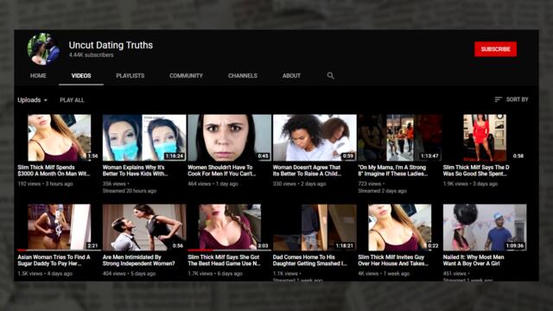Open title 'Slim Thick Milf Says The D Was So Good'
The width and height of the screenshot is (553, 311).
[476, 170]
